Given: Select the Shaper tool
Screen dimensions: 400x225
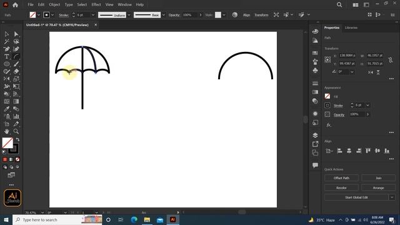Looking at the screenshot, I should [x=7, y=71].
